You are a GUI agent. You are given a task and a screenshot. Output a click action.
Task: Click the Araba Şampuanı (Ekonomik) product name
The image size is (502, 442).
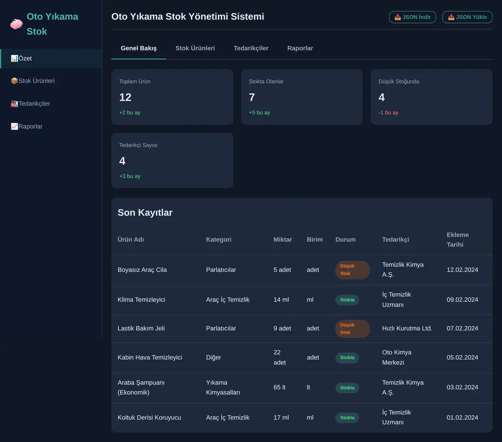click(141, 388)
